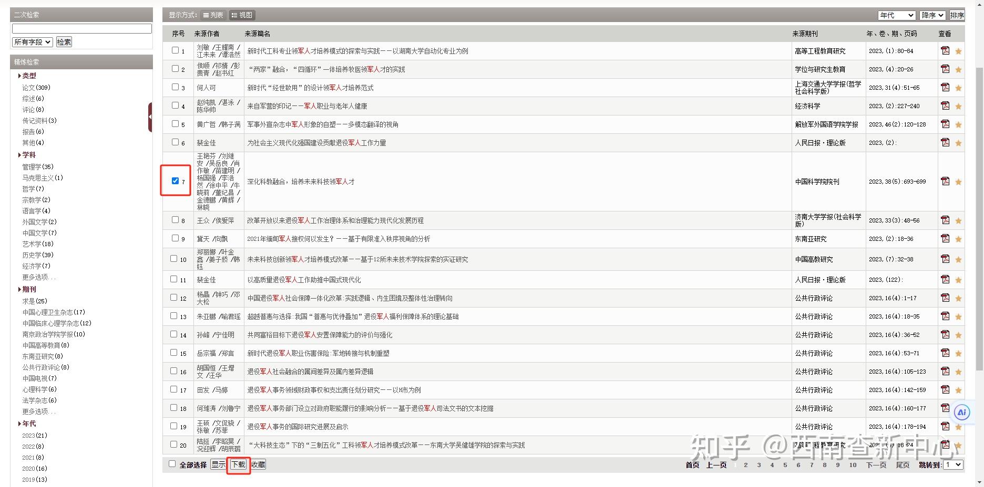Download PDF of the row 20 东南大学 article
Screen dimensions: 984x487
point(945,444)
